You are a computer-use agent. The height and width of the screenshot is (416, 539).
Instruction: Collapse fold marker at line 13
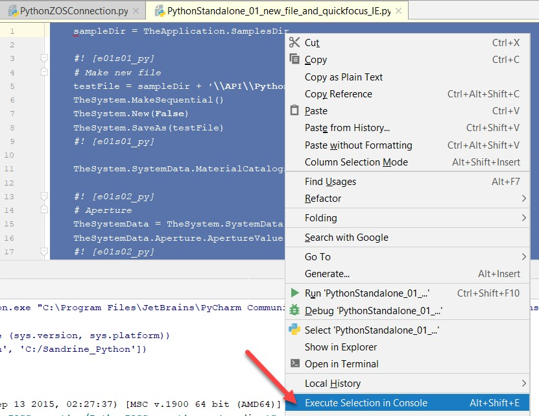pos(44,196)
